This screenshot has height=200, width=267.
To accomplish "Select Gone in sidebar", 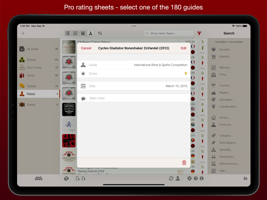I will coord(39,76).
